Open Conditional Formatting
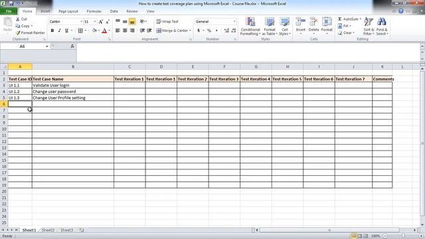Viewport: 425px width, 239px height. [250, 26]
